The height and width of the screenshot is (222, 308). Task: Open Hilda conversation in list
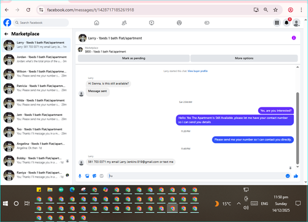[x=36, y=102]
